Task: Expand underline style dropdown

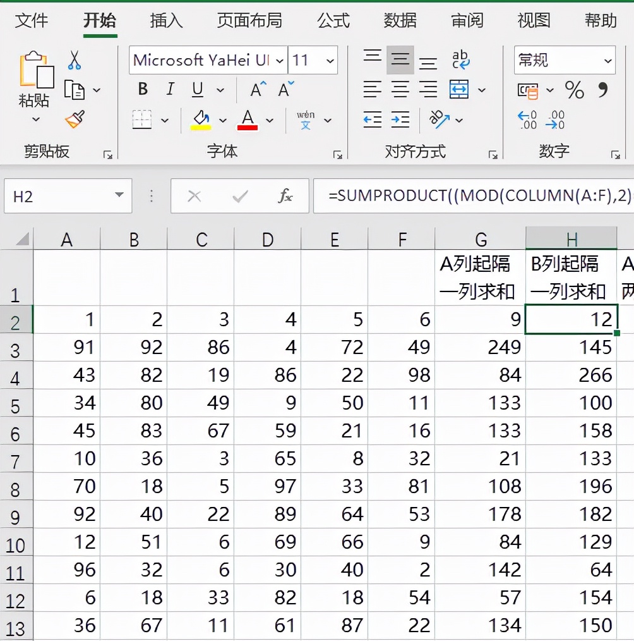Action: [x=220, y=90]
